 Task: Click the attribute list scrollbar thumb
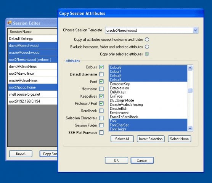190,91
